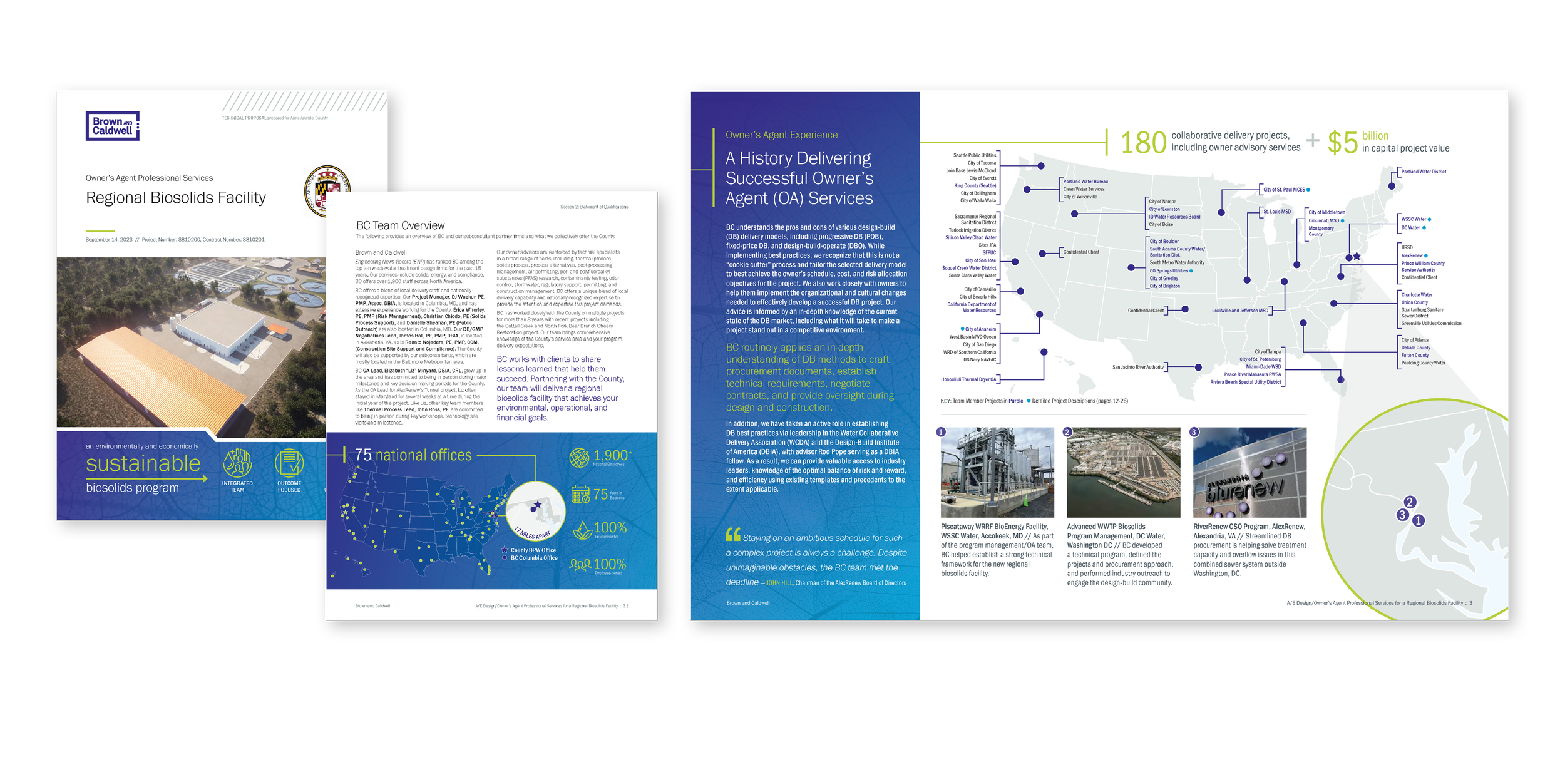The image size is (1565, 762).
Task: Click the calendar icon beside 75 years
Action: tap(580, 495)
